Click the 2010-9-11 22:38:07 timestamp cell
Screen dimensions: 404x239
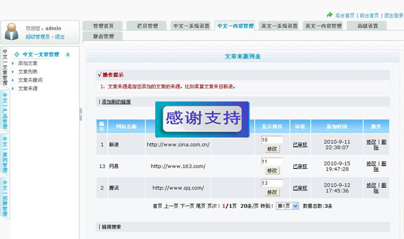click(x=337, y=144)
